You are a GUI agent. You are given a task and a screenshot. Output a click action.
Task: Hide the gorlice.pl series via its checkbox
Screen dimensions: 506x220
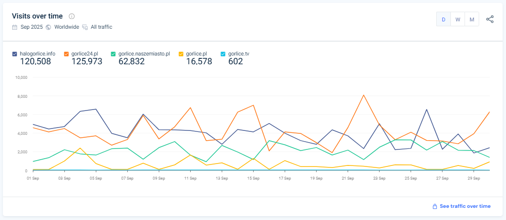pos(181,54)
